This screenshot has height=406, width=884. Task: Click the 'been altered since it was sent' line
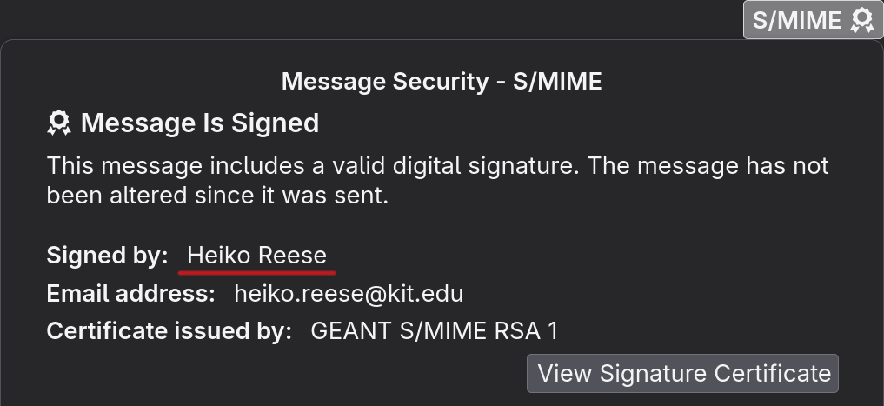click(x=217, y=195)
